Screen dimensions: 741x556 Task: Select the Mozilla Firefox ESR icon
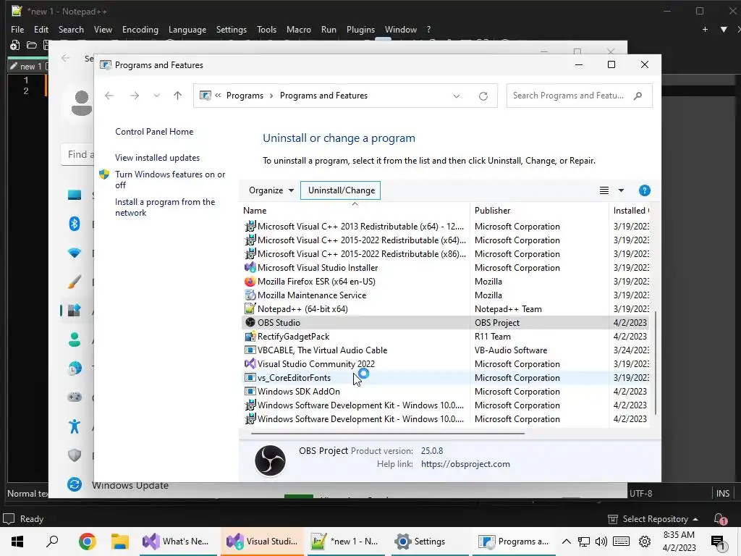point(250,282)
